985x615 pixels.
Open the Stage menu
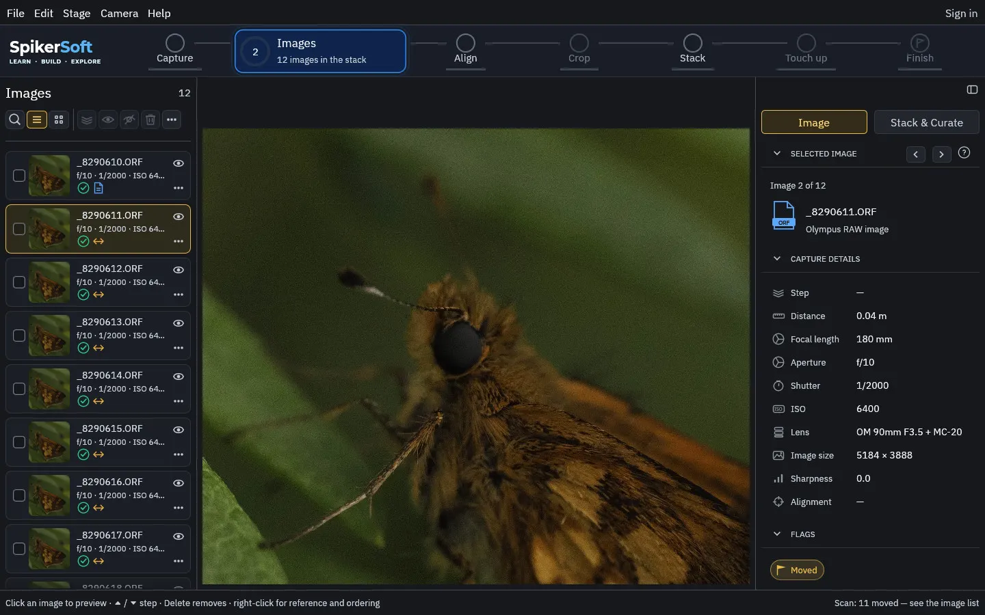[77, 13]
